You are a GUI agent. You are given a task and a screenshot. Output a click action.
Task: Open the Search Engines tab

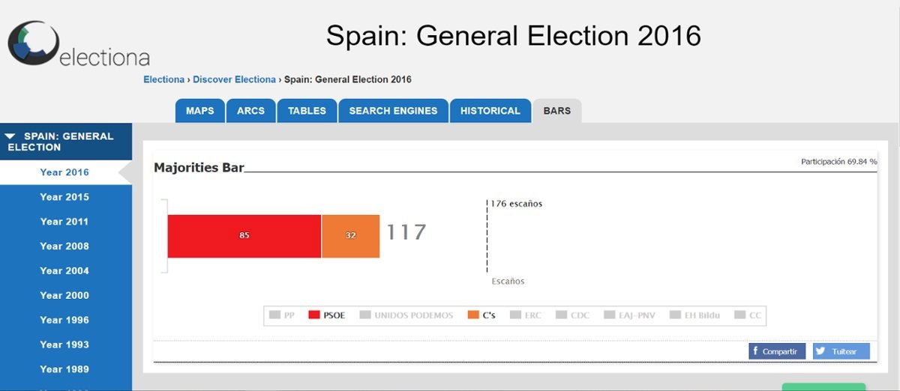[393, 111]
